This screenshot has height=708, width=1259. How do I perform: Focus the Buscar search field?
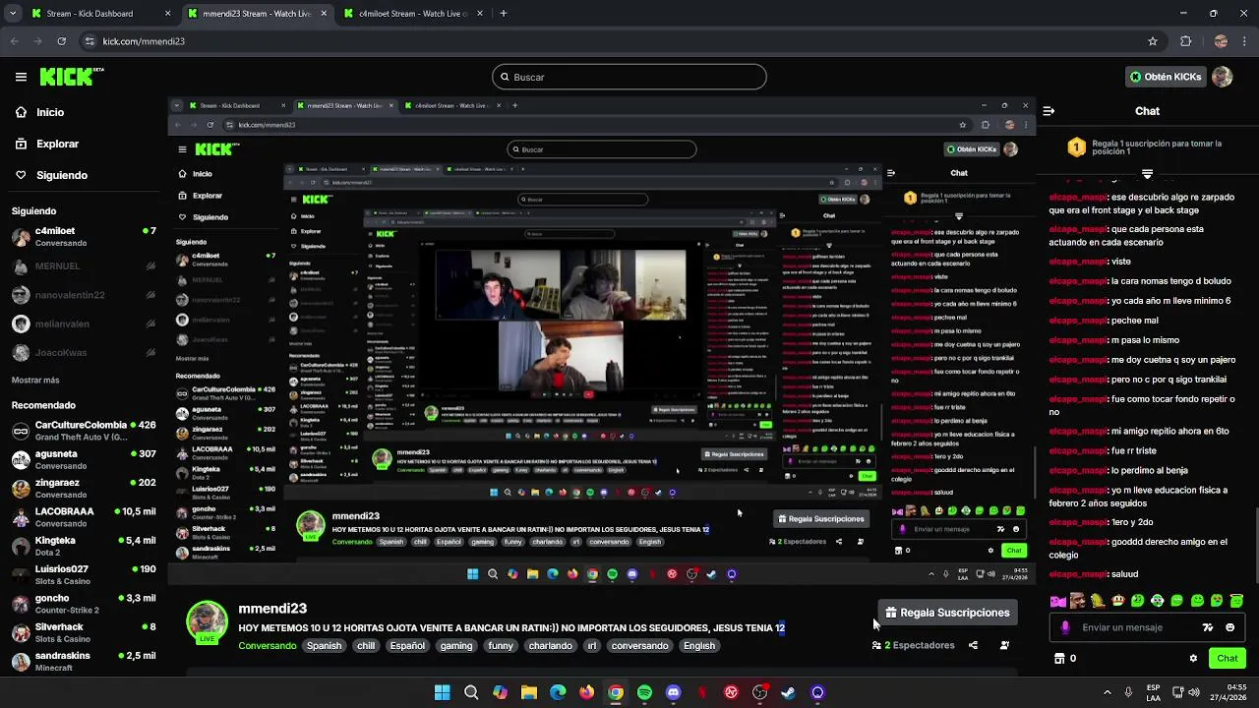[x=629, y=77]
